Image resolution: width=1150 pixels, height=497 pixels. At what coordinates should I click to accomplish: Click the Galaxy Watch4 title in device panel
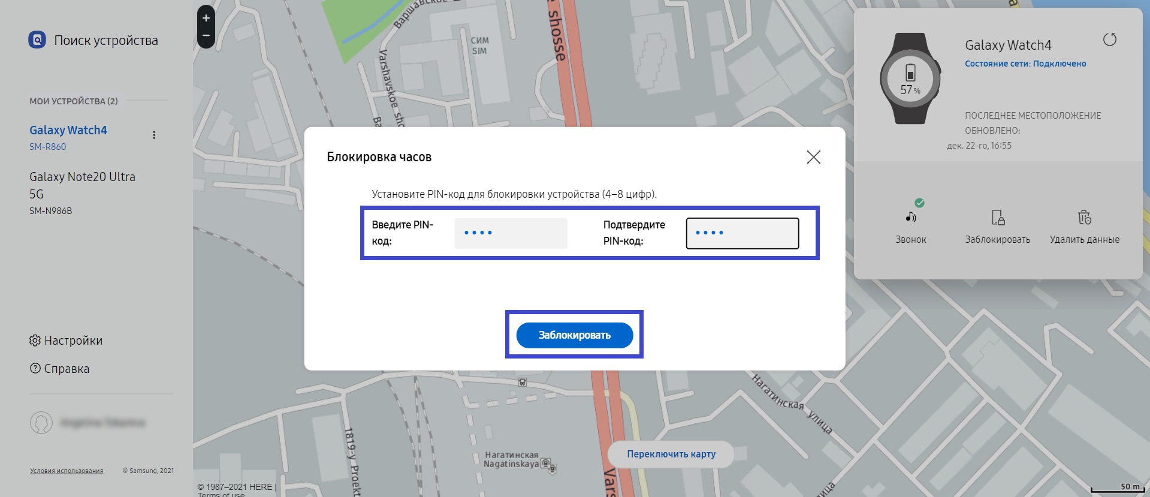click(1008, 45)
